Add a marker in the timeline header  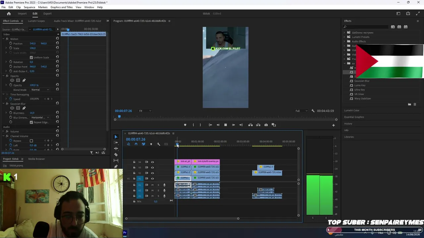pyautogui.click(x=151, y=144)
